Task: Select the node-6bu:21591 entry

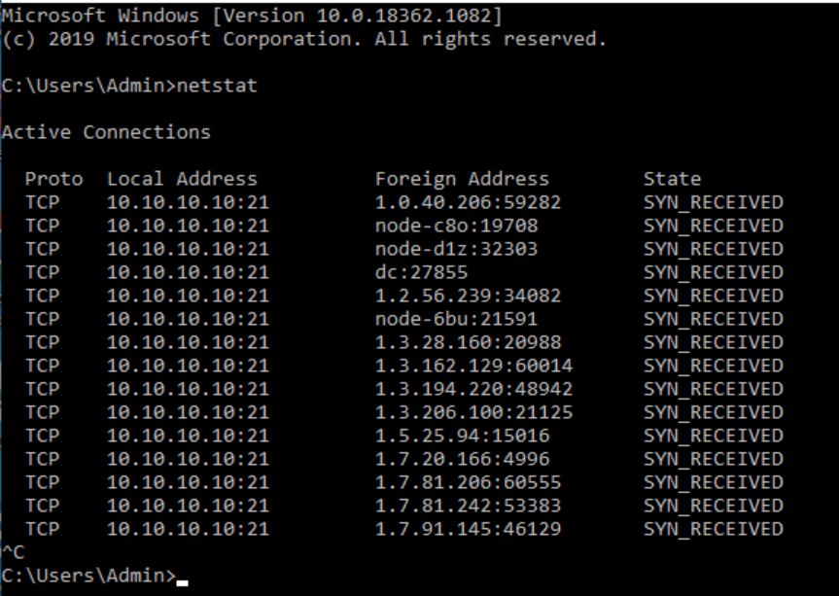Action: coord(456,319)
